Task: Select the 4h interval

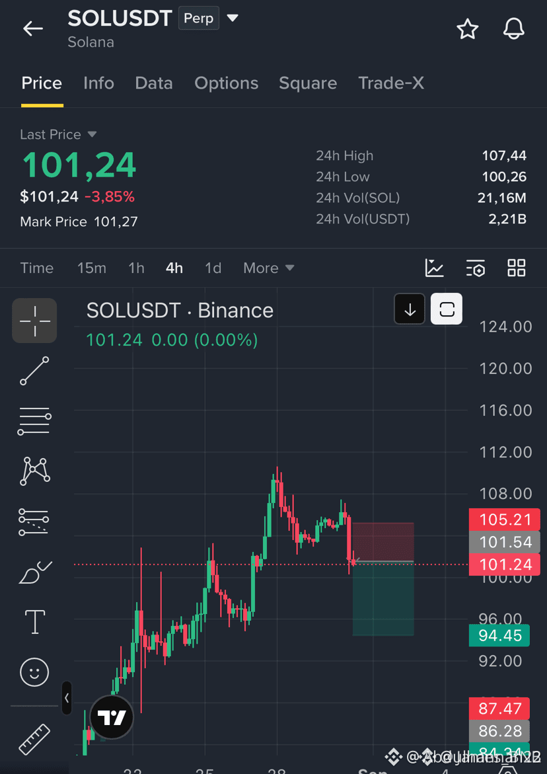Action: 174,268
